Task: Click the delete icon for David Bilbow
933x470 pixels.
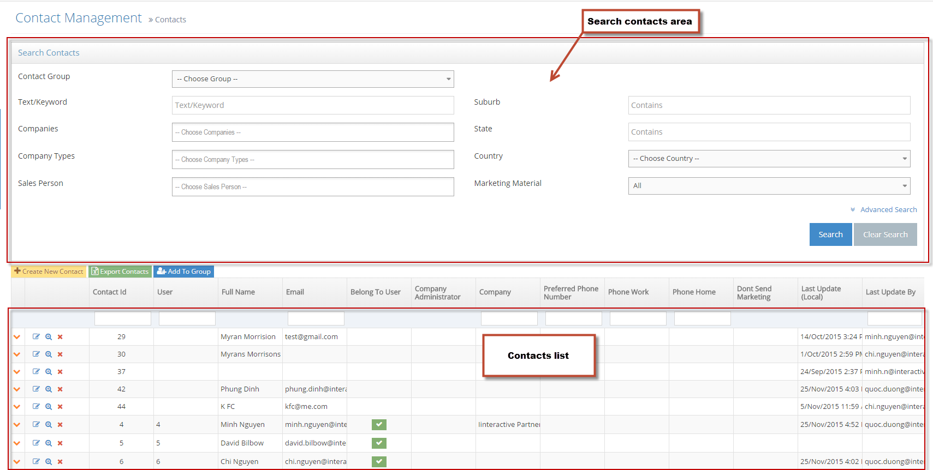Action: (60, 443)
